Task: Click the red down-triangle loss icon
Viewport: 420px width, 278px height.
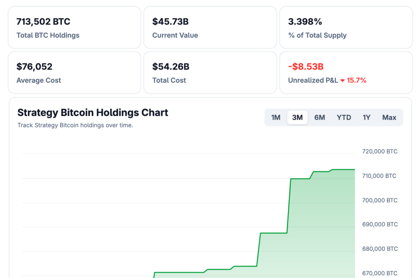Action: [342, 81]
